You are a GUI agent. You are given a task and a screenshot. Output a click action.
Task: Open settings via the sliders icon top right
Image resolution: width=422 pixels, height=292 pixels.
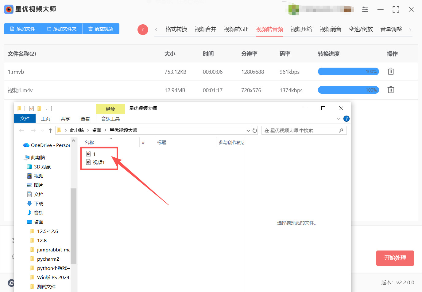pos(365,9)
